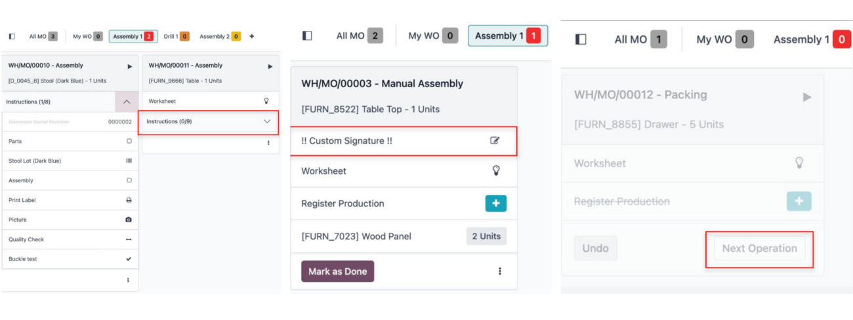Click the Print Label printer icon
Image resolution: width=853 pixels, height=320 pixels.
(129, 200)
